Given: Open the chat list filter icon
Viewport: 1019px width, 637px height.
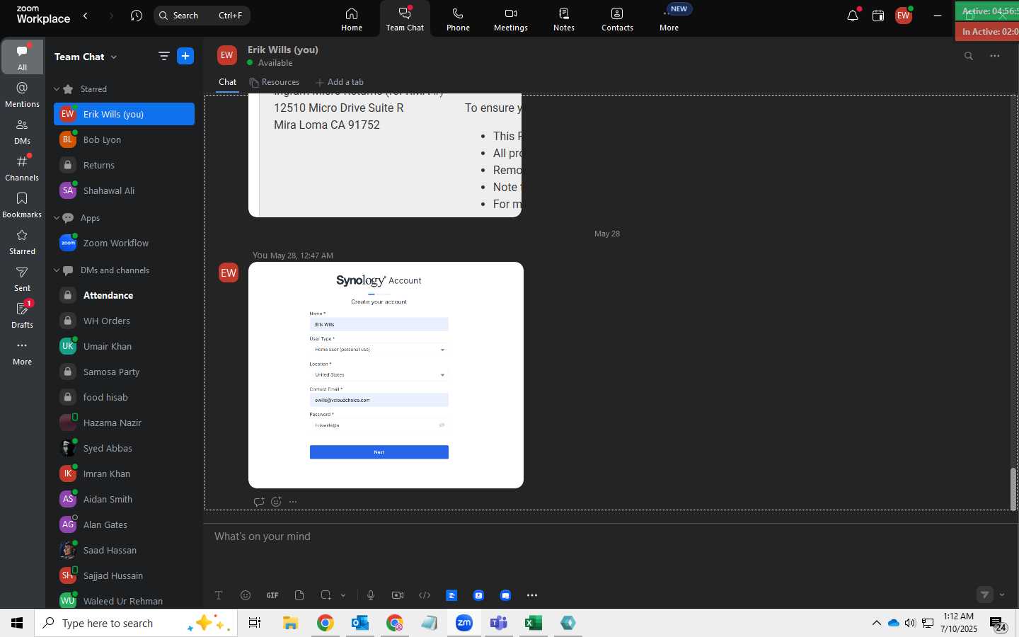Looking at the screenshot, I should point(163,57).
